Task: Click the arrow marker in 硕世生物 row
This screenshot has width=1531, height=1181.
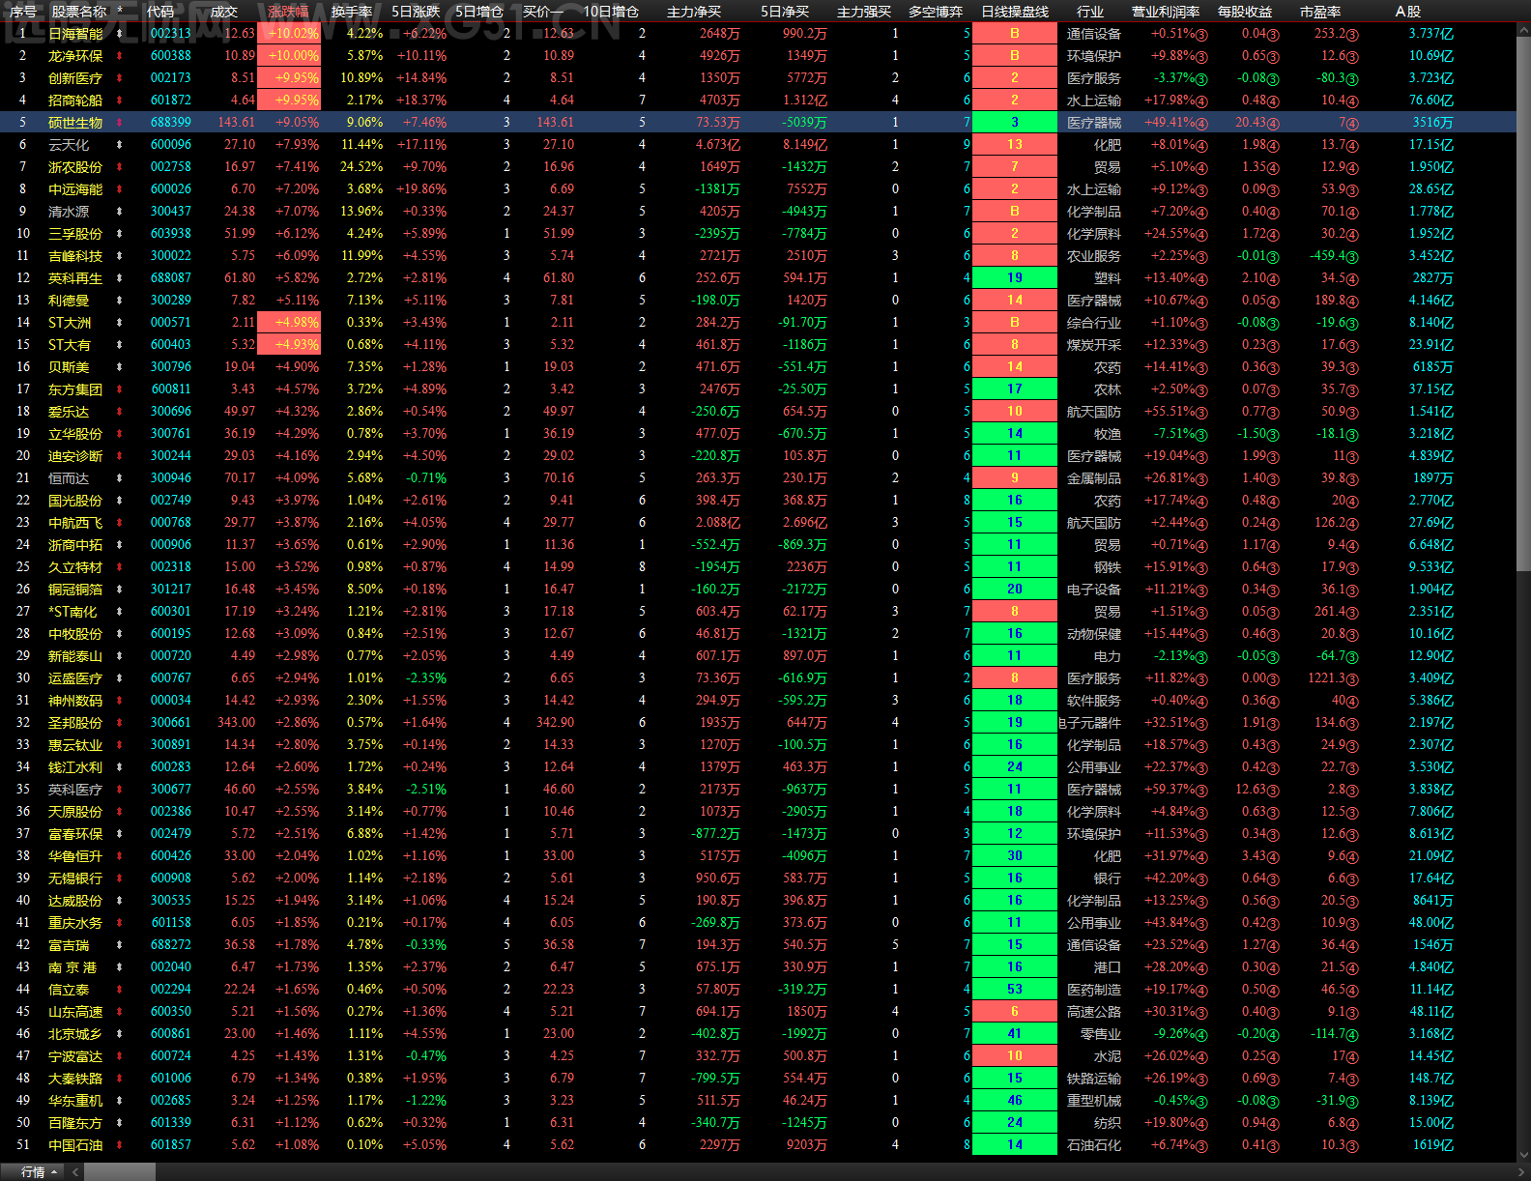Action: (x=120, y=123)
